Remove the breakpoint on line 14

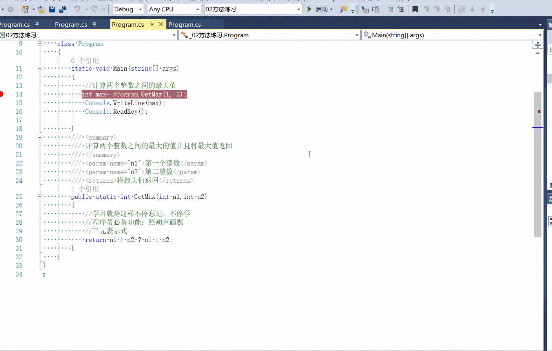(1, 94)
